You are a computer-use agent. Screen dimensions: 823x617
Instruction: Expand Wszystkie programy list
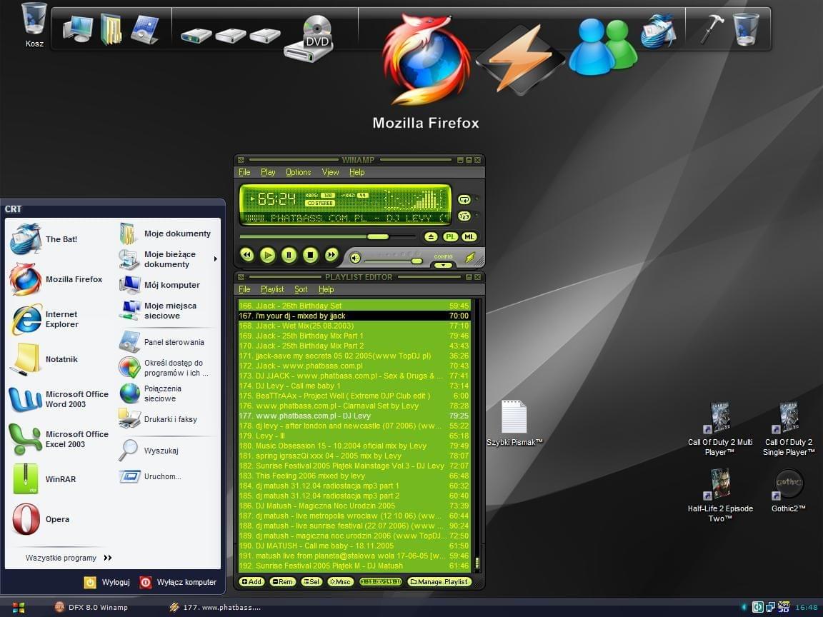point(69,558)
